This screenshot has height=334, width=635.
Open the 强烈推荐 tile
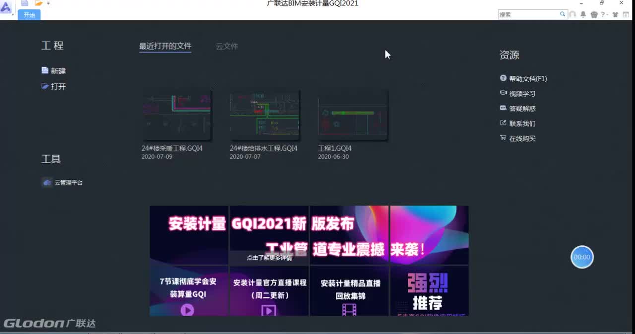(x=430, y=291)
